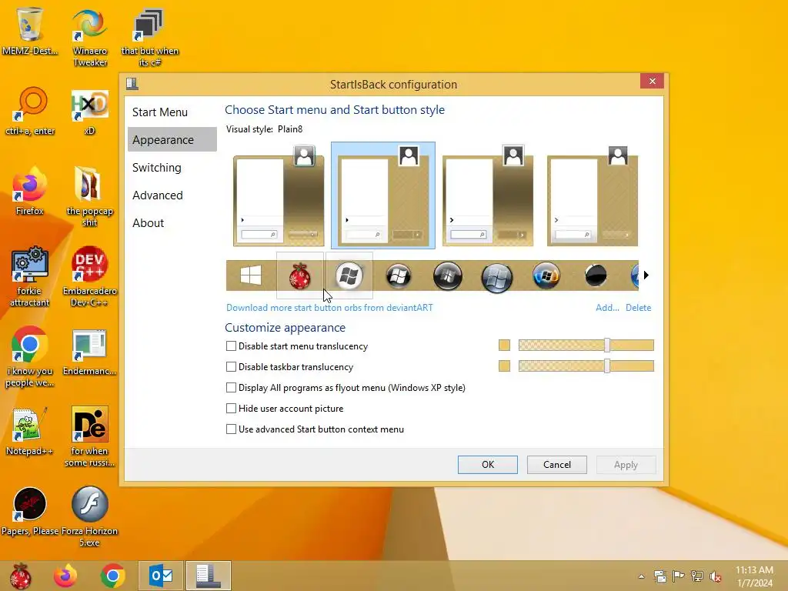Image resolution: width=788 pixels, height=591 pixels.
Task: Select the highlighted second start menu style
Action: (383, 195)
